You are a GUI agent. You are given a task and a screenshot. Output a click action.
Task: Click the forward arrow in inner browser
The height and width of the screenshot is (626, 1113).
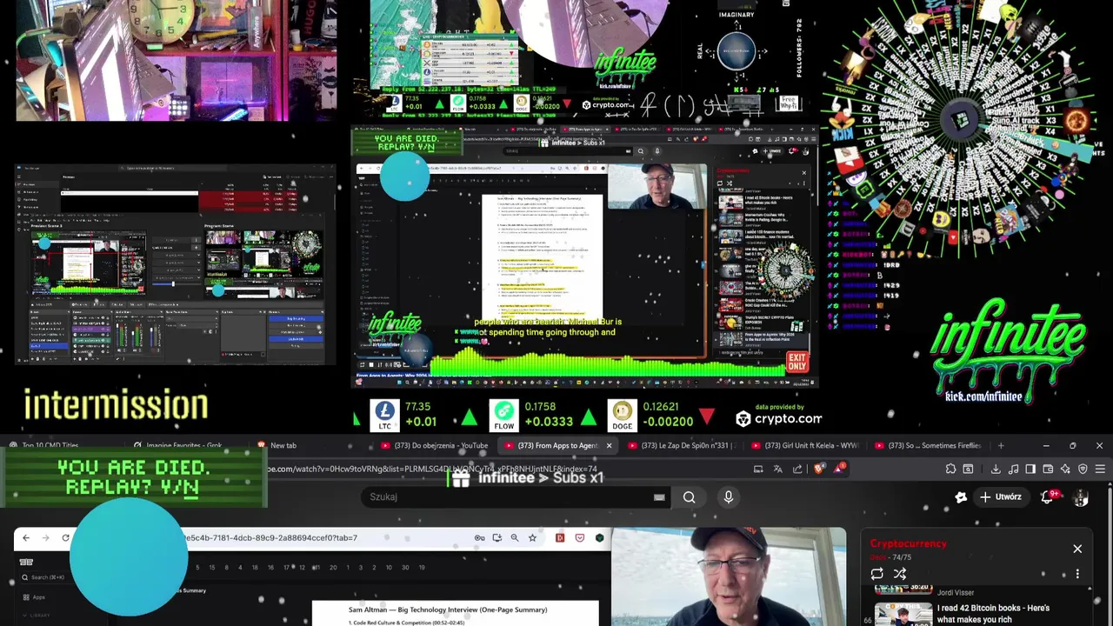click(45, 538)
